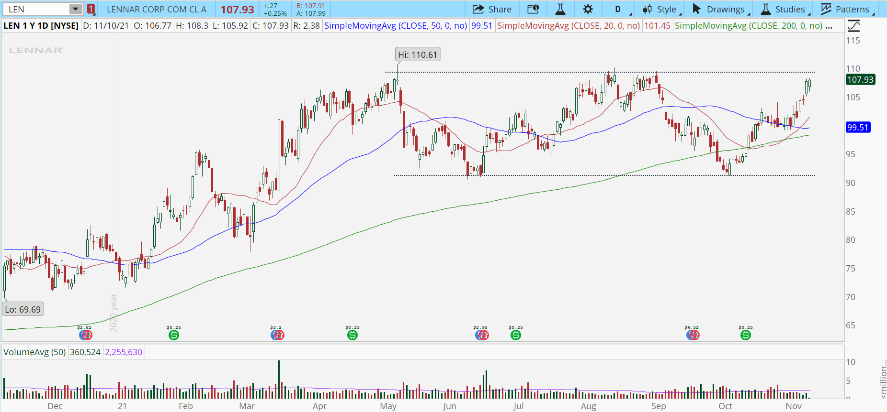
Task: Open the news info icon beside Share
Action: coord(533,9)
